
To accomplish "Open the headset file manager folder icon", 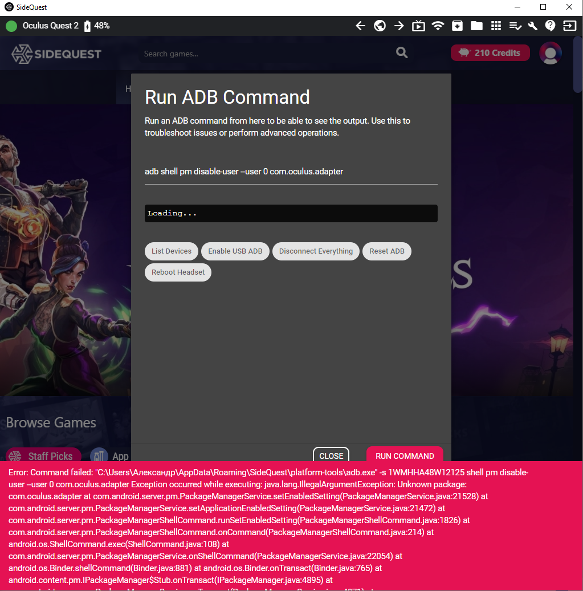I will click(x=477, y=26).
